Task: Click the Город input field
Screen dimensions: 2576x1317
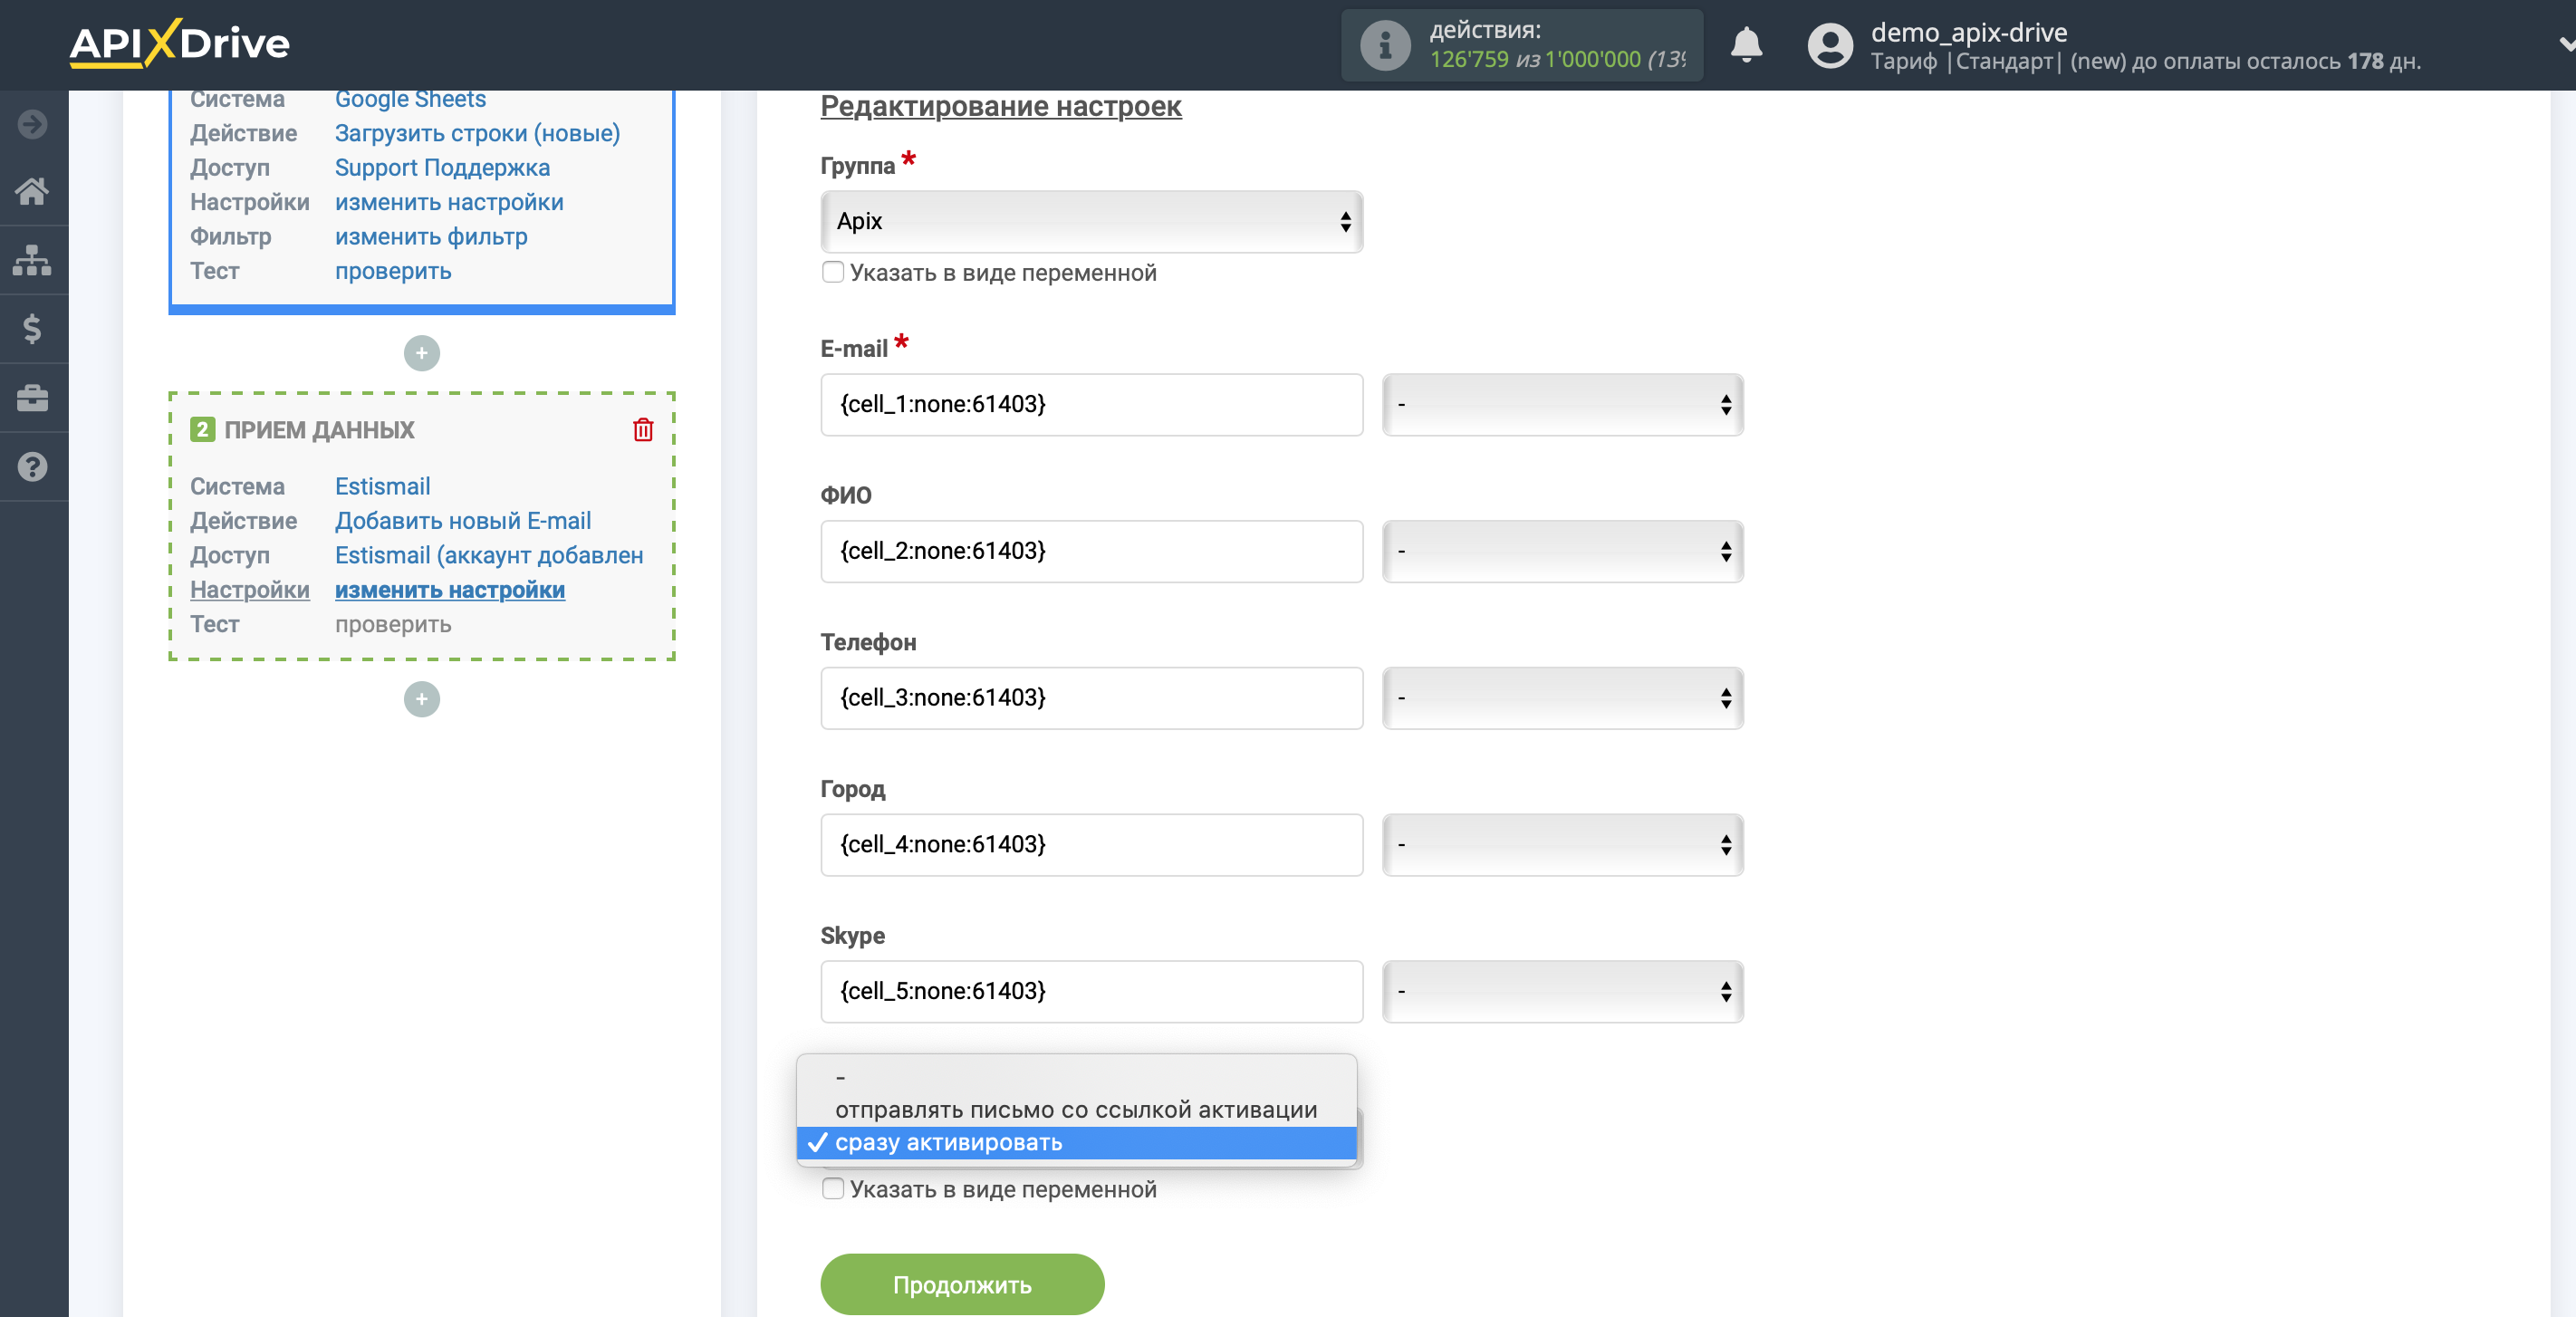Action: pos(1091,845)
